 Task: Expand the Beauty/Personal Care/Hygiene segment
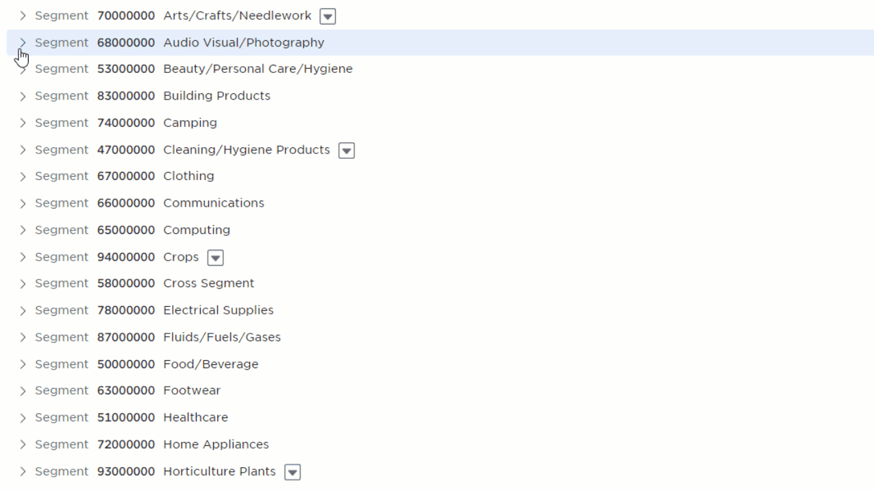tap(23, 69)
